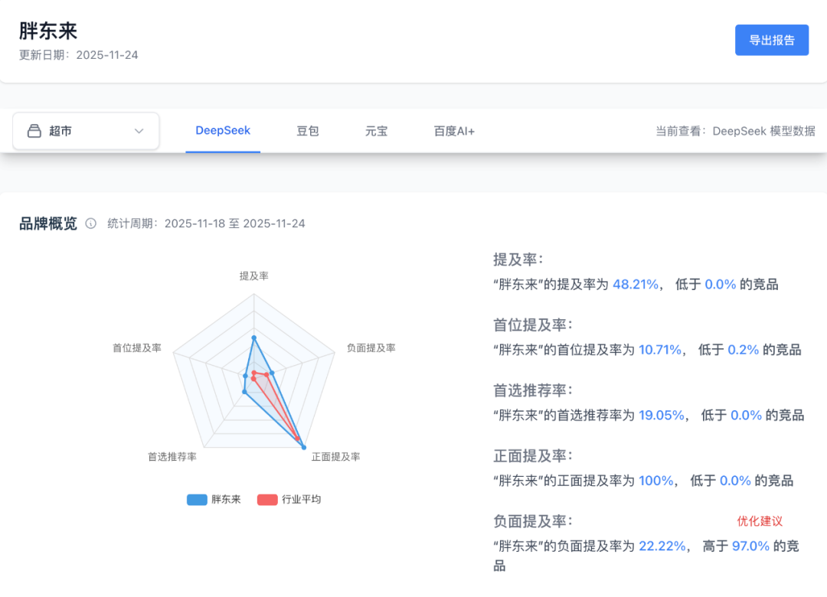The image size is (827, 597).
Task: Click the 负面提及率 radar axis label
Action: pos(371,347)
